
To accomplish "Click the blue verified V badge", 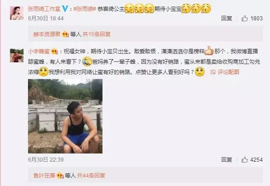I will (x=65, y=9).
